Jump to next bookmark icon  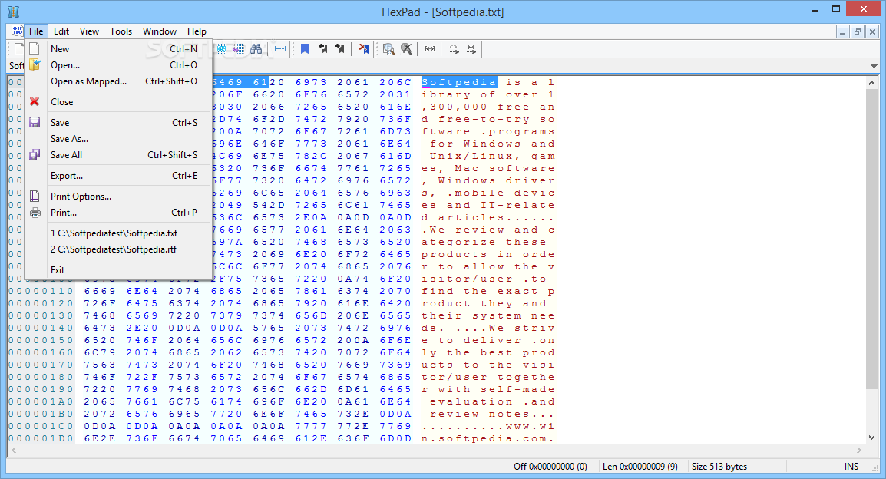pyautogui.click(x=339, y=49)
